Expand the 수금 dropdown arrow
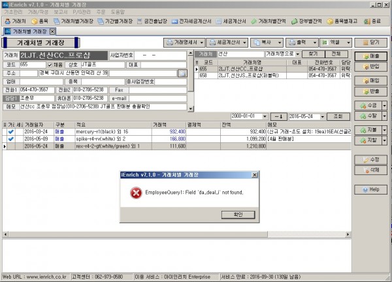The height and width of the screenshot is (282, 392). pos(383,105)
